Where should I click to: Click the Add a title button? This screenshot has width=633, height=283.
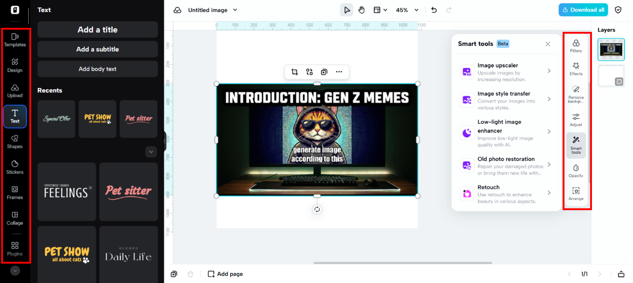pos(97,30)
